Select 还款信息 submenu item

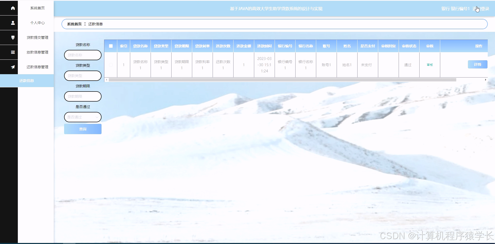27,81
